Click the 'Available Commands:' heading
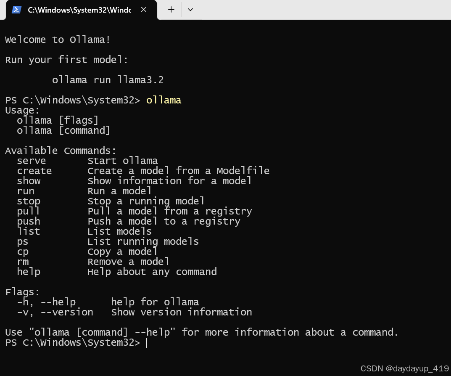Image resolution: width=451 pixels, height=376 pixels. tap(61, 151)
